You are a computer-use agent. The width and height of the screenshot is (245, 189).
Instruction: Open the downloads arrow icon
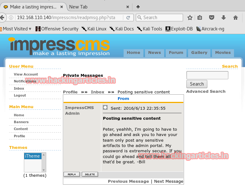(224, 18)
